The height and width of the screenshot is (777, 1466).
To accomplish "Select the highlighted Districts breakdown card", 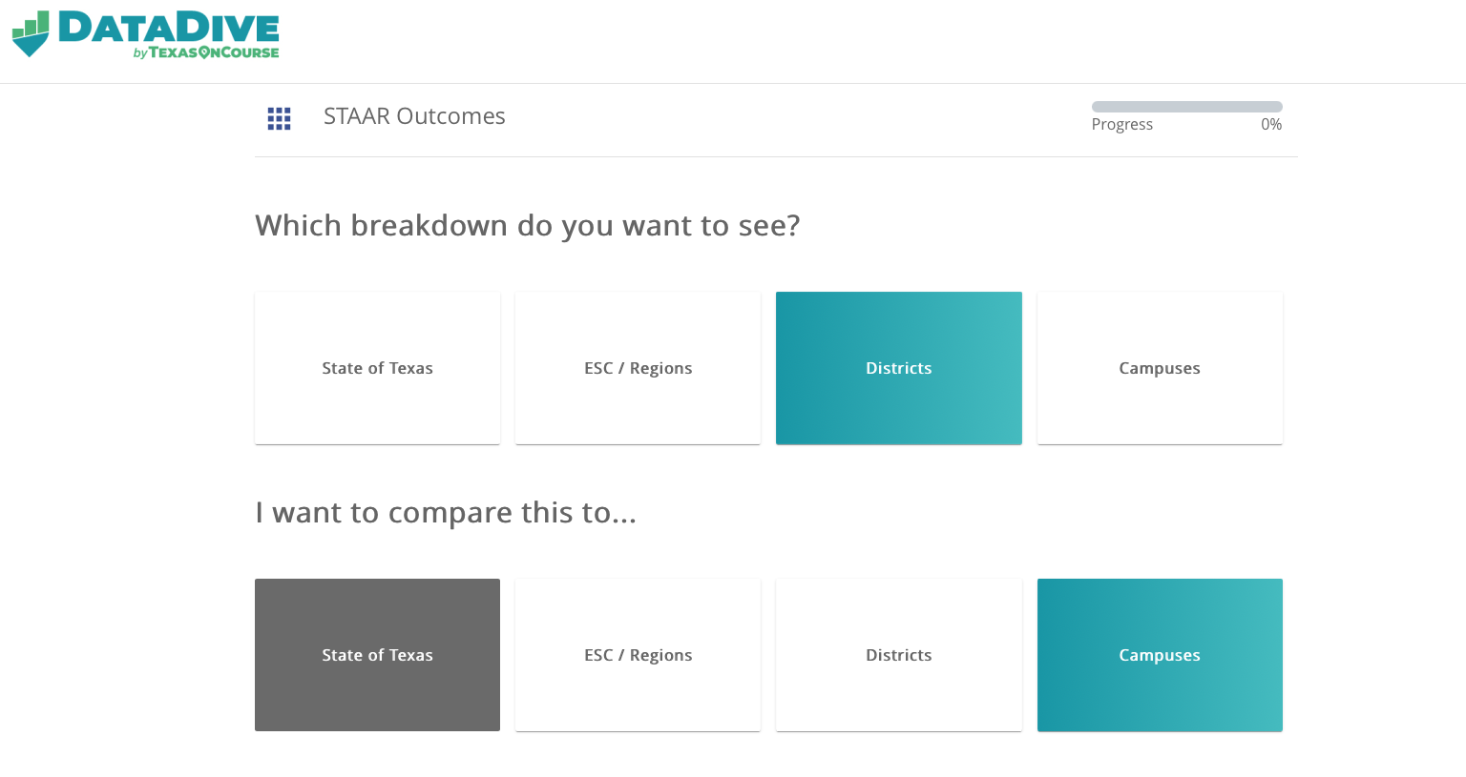I will [x=899, y=368].
